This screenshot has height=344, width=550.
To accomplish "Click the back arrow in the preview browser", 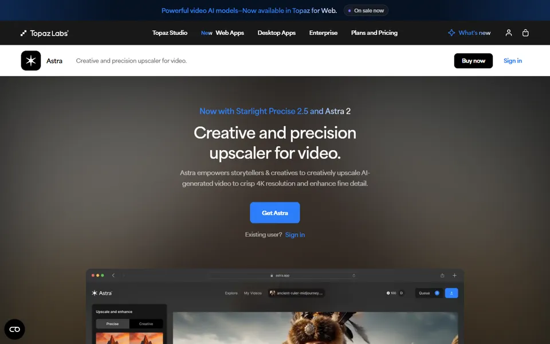I will pos(113,276).
